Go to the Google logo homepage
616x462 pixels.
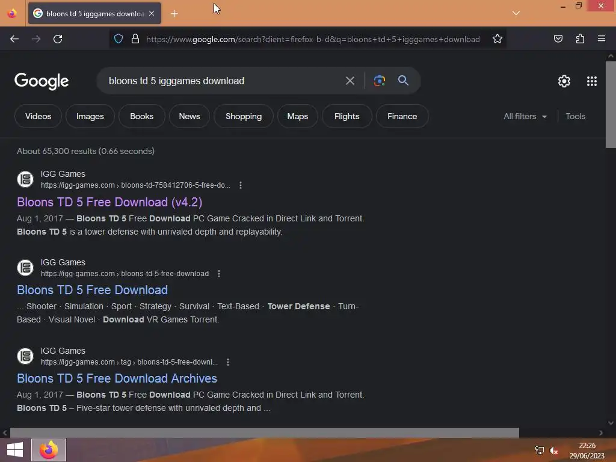42,81
